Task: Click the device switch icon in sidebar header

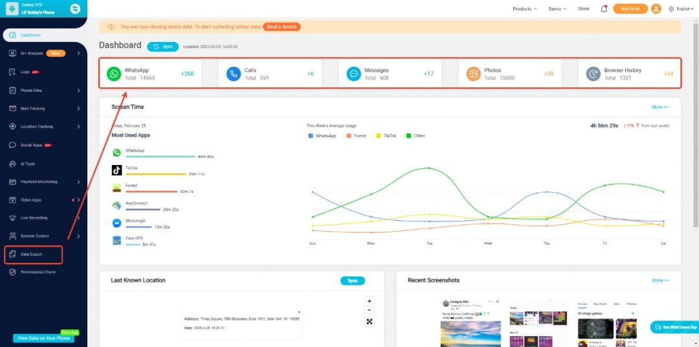Action: [x=75, y=8]
